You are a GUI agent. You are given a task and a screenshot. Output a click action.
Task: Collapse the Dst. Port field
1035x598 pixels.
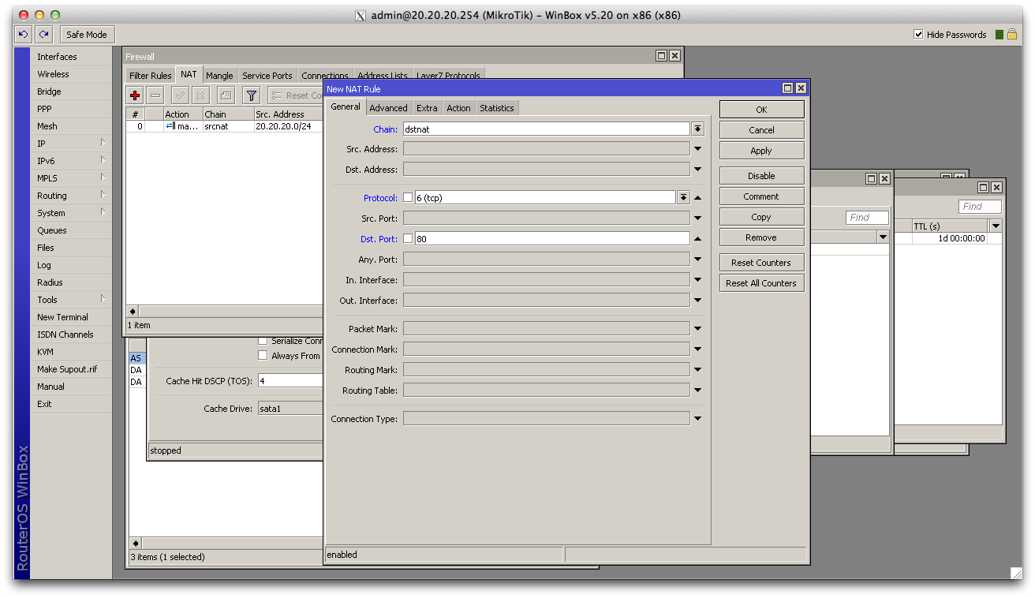[x=697, y=239]
